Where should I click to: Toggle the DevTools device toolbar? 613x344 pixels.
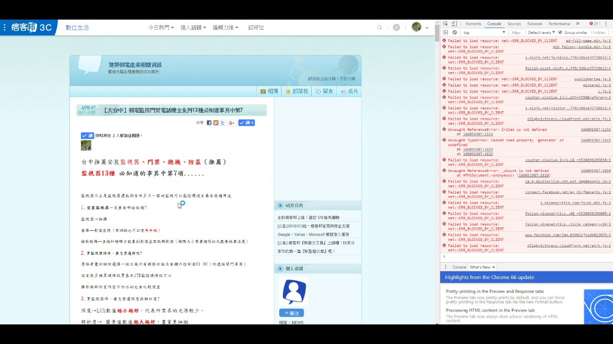click(x=454, y=24)
